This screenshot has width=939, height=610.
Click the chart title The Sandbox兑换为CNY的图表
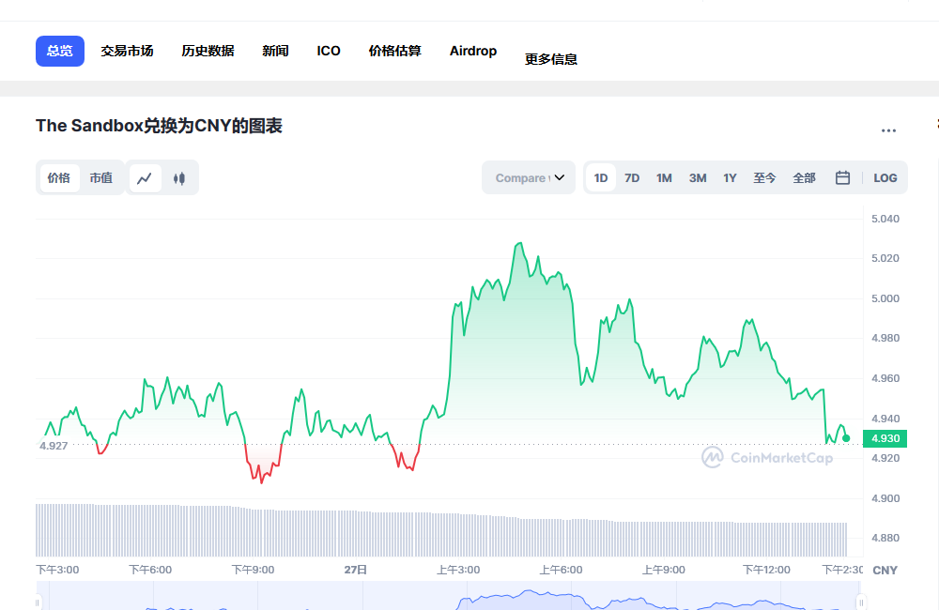click(159, 126)
